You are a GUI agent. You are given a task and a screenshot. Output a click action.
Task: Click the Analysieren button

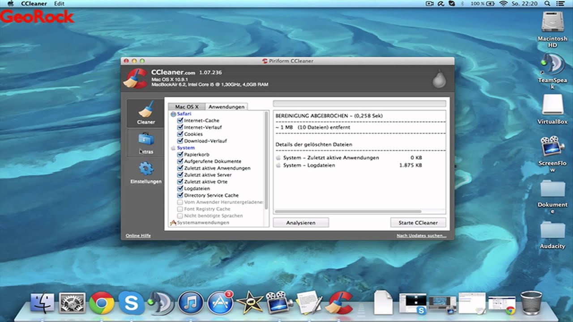point(301,223)
